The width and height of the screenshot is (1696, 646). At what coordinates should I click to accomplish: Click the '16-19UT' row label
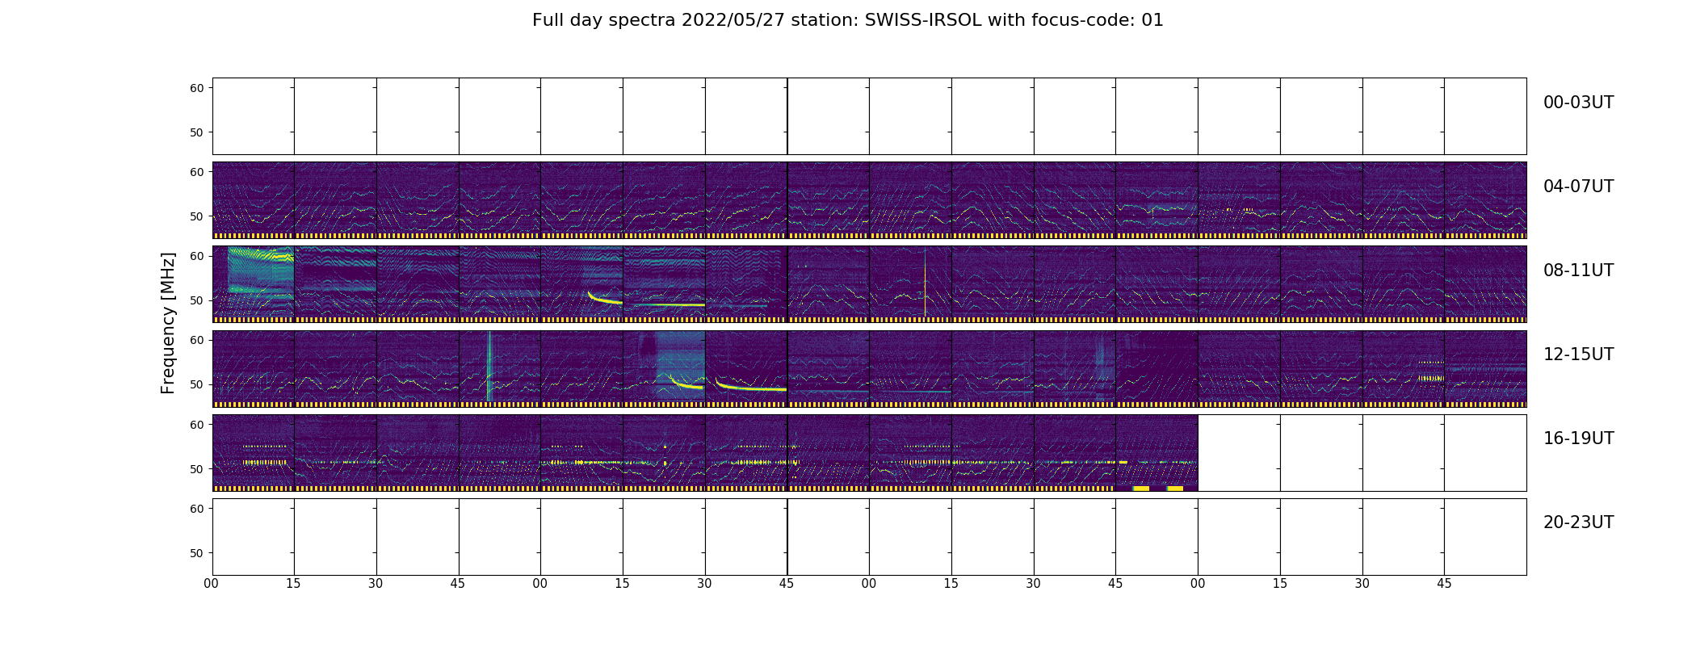tap(1578, 438)
